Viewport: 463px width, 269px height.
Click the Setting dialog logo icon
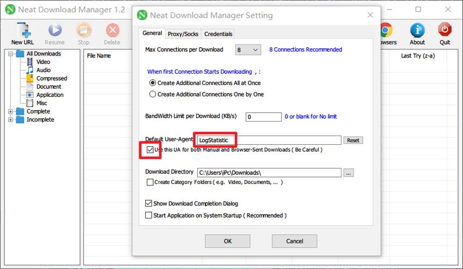pyautogui.click(x=142, y=15)
